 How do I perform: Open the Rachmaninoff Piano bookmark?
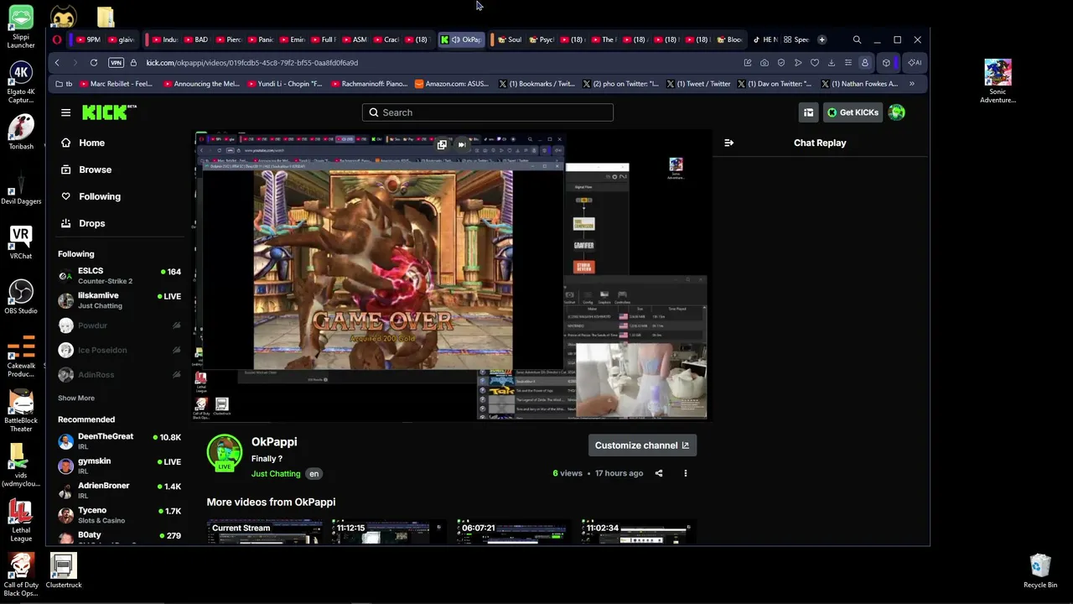tap(369, 84)
